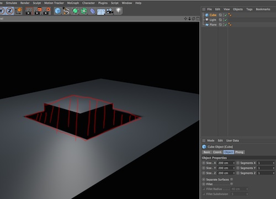Switch to the Basic tab
This screenshot has width=276, height=199.
207,152
